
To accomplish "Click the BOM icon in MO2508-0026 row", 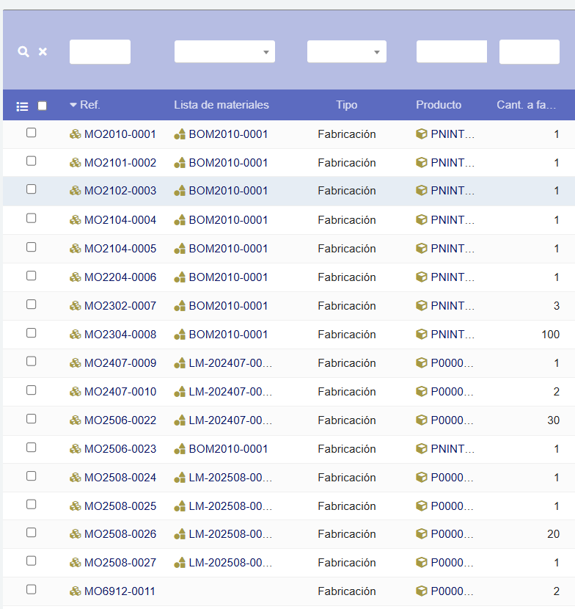I will [180, 534].
